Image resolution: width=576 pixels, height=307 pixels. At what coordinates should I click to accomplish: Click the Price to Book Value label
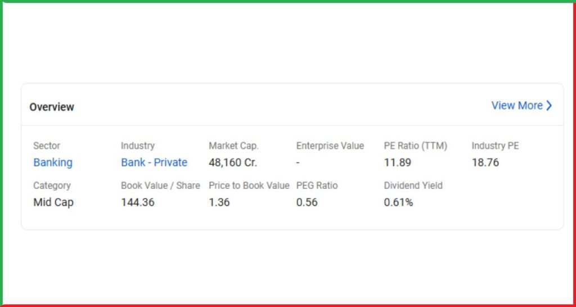click(249, 186)
